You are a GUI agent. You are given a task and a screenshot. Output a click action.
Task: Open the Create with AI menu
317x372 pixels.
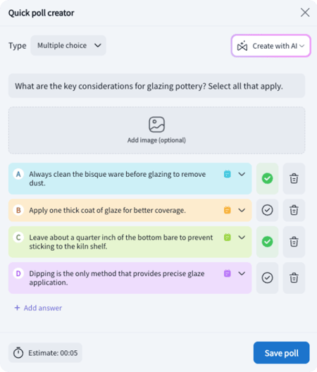pos(271,46)
